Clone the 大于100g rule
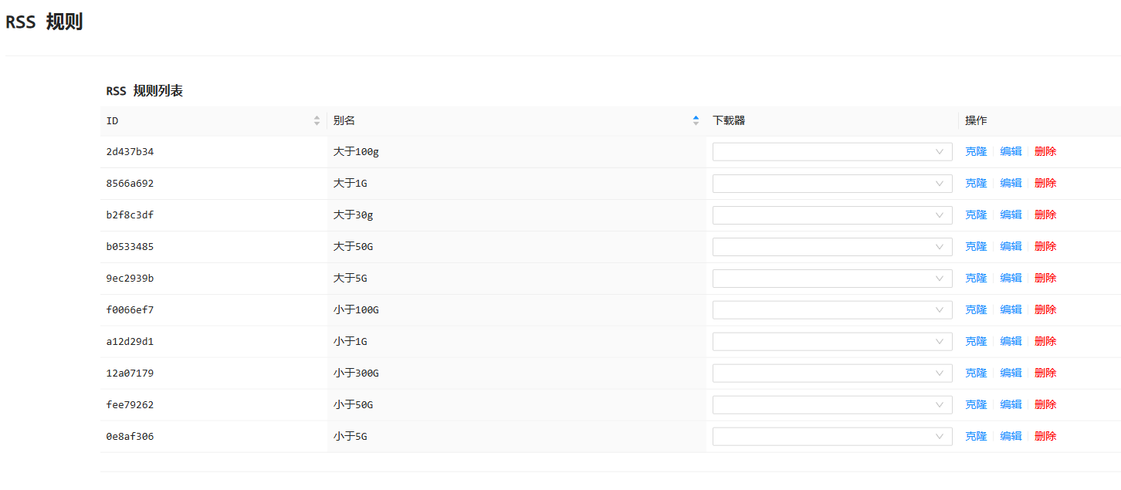 point(976,152)
